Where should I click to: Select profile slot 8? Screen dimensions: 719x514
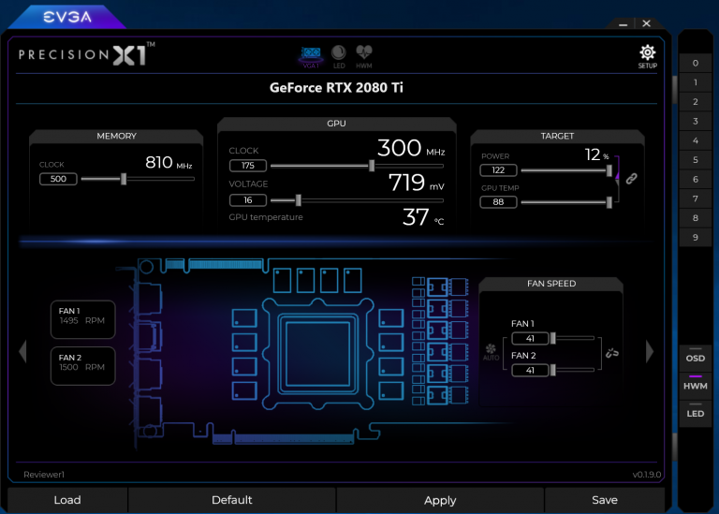click(x=696, y=218)
